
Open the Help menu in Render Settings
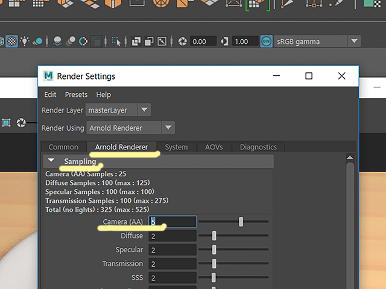(103, 95)
